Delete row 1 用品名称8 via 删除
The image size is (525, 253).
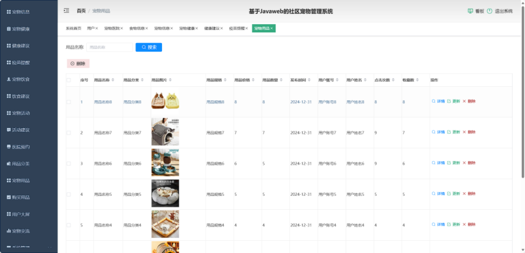pos(469,101)
